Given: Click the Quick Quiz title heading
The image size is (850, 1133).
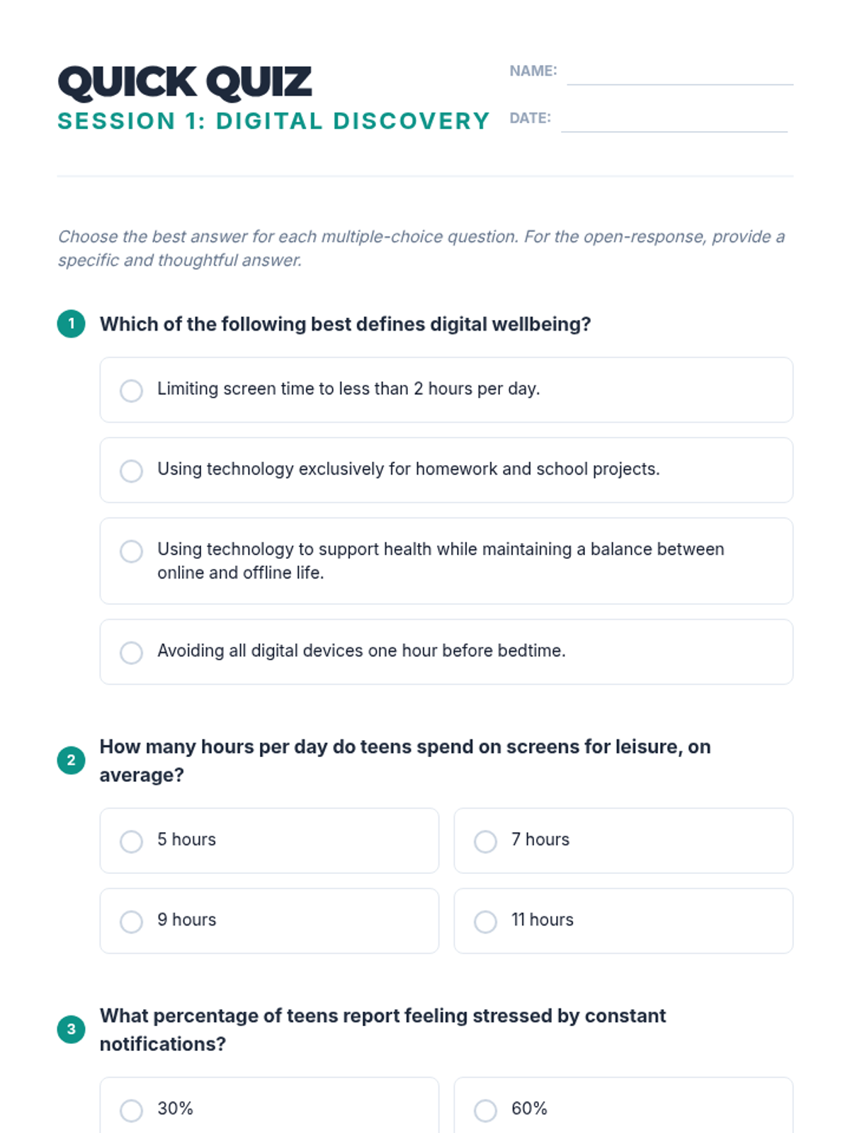Looking at the screenshot, I should [185, 82].
